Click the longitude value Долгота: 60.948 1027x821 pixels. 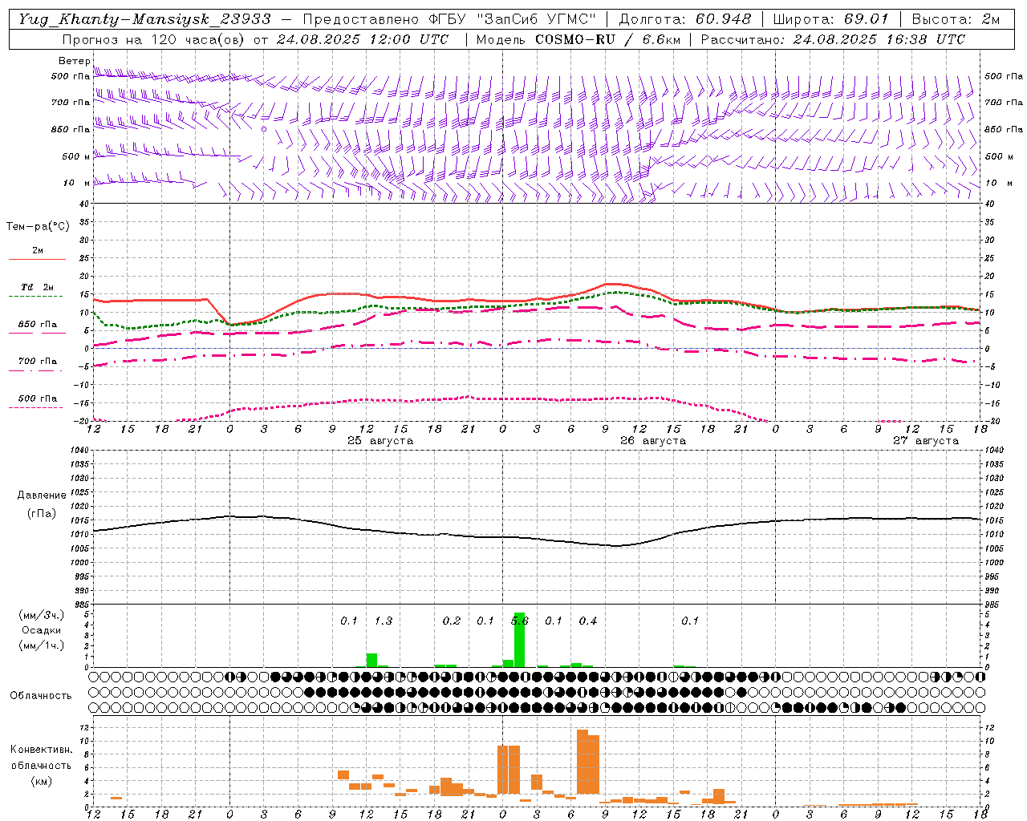point(685,19)
